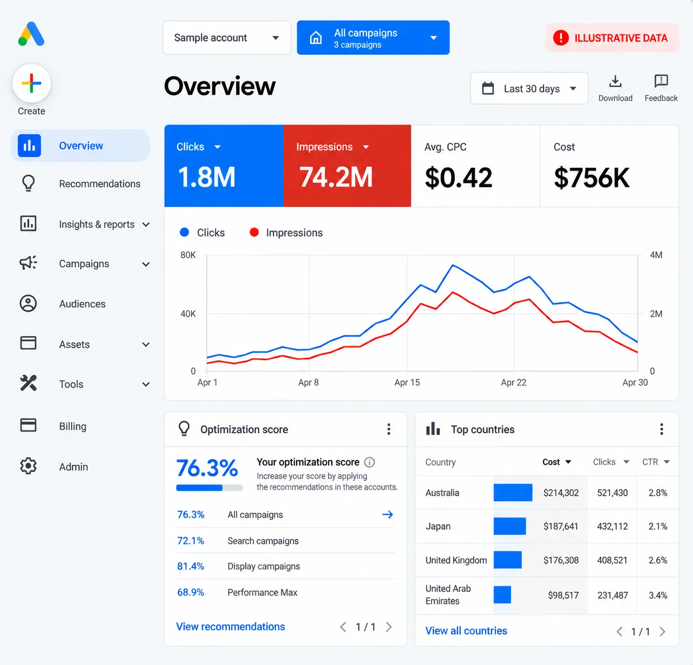
Task: Open the Sample account dropdown
Action: click(x=227, y=38)
